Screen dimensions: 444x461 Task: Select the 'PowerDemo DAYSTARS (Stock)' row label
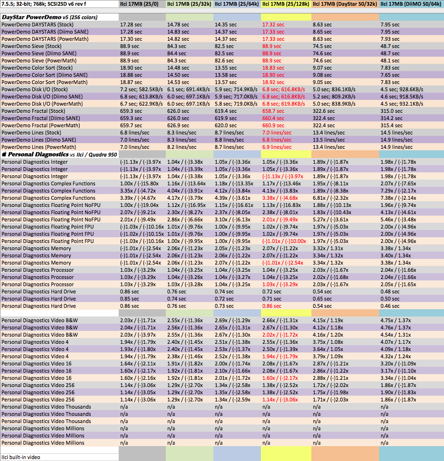[37, 24]
